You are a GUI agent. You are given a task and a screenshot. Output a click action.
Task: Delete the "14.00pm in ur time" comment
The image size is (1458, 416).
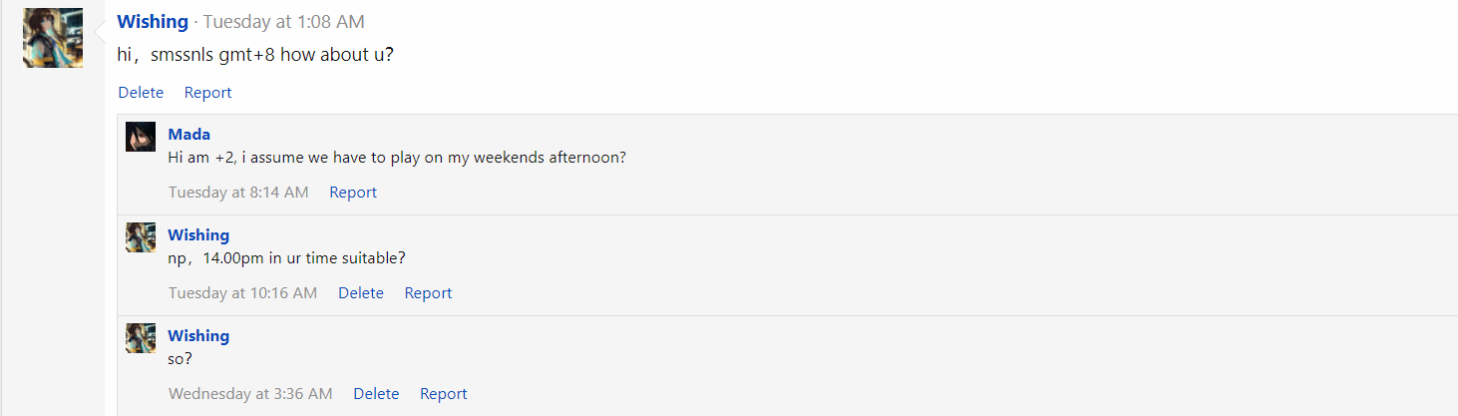pyautogui.click(x=361, y=292)
